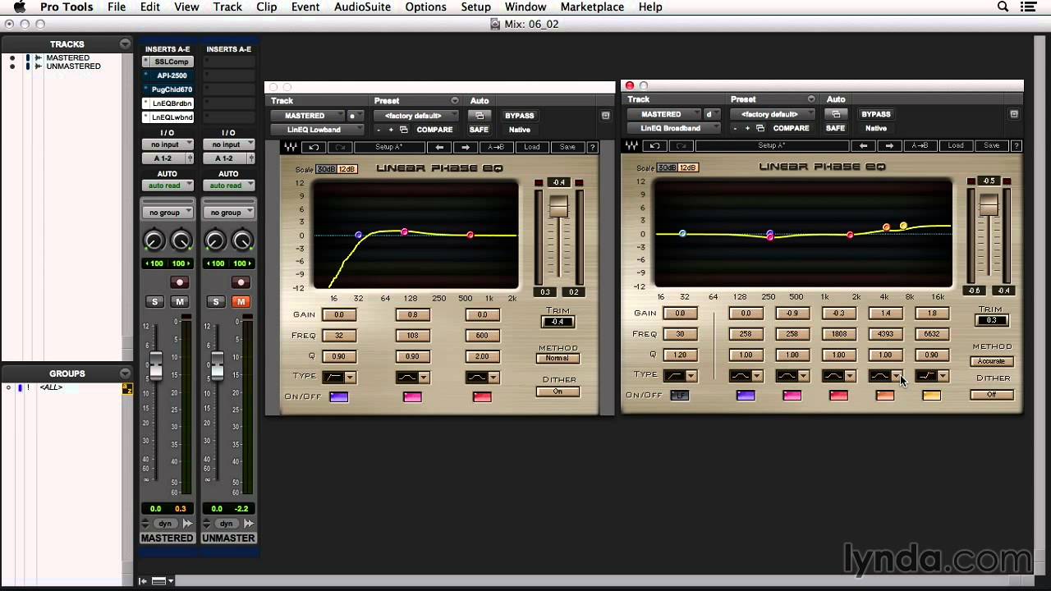Open the Setup menu
This screenshot has width=1051, height=591.
click(x=475, y=7)
